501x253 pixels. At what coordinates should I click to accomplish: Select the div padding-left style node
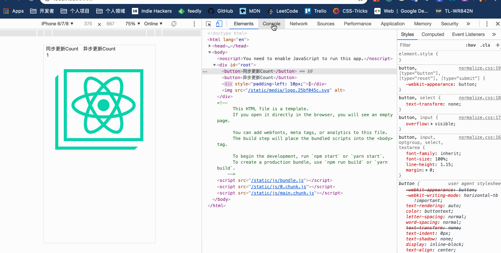point(274,84)
